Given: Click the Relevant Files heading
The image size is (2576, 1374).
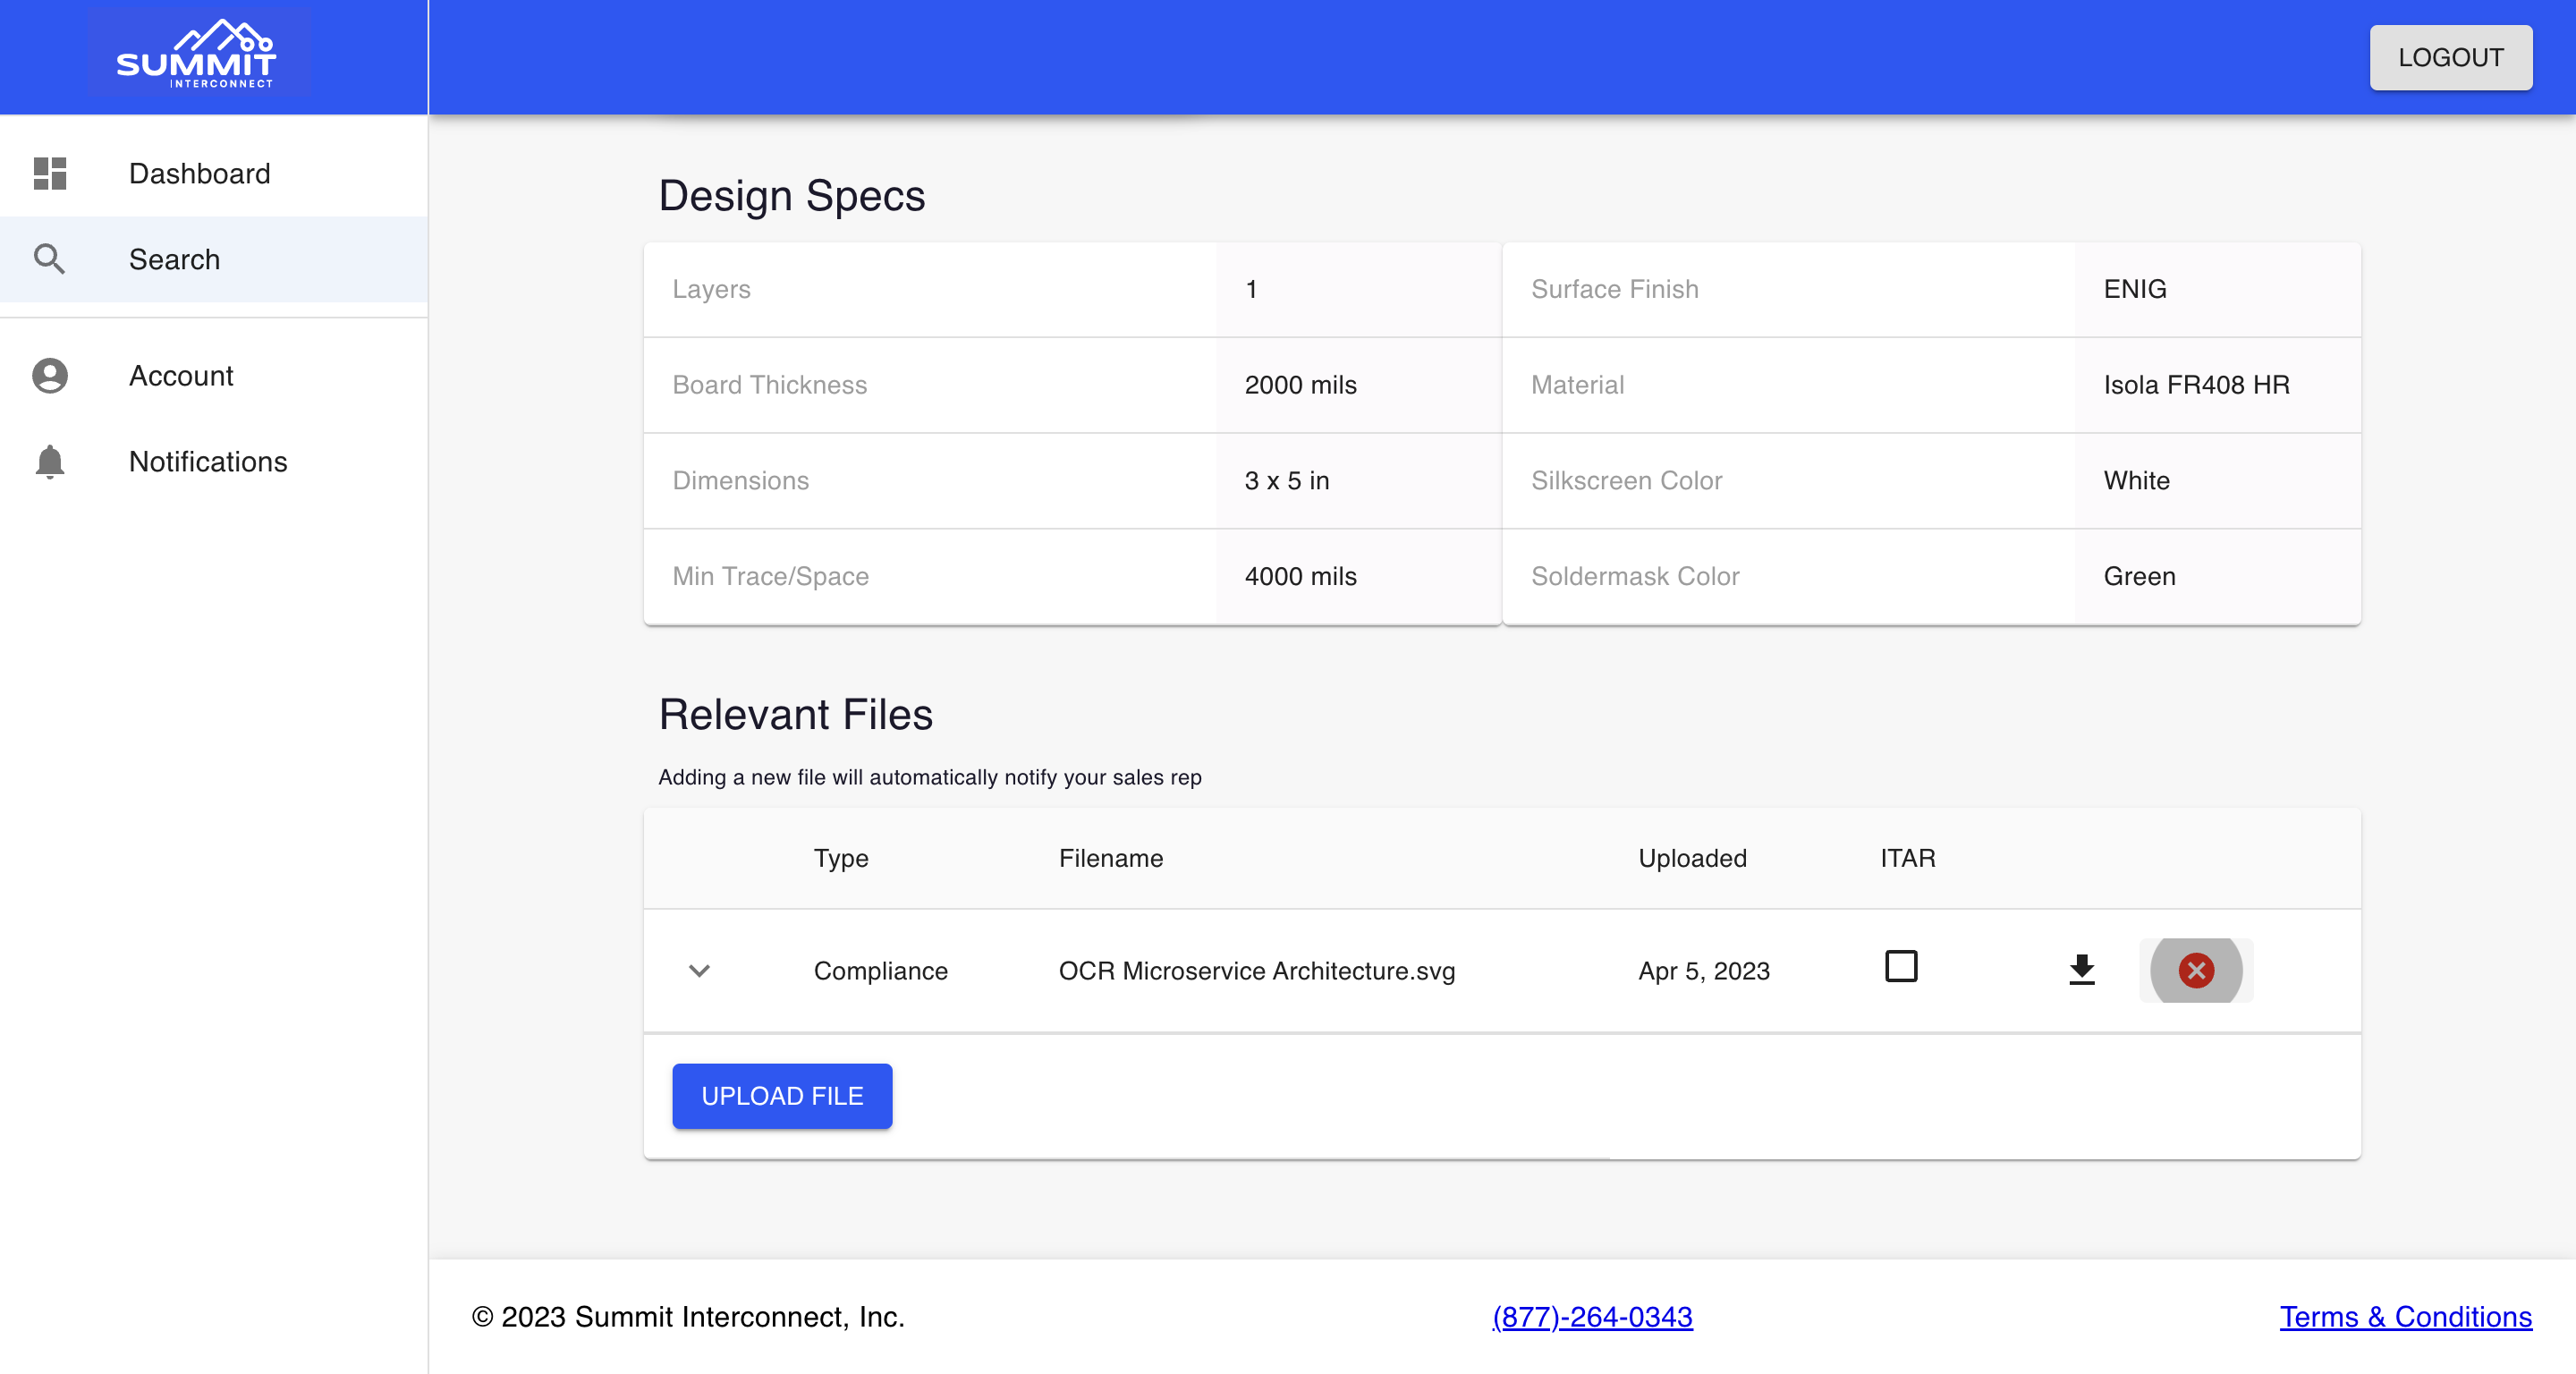Looking at the screenshot, I should [x=796, y=714].
